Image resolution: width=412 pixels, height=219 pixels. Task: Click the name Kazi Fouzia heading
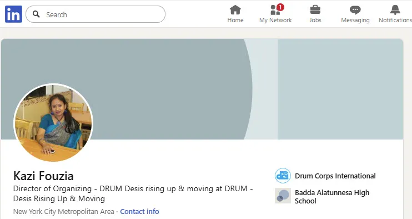43,176
